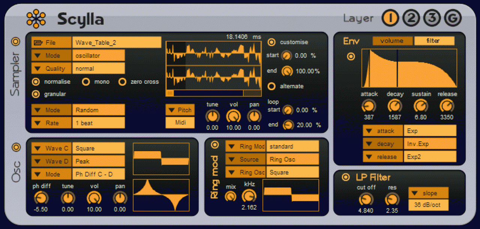Toggle the customise option
480x229 pixels.
[x=271, y=42]
